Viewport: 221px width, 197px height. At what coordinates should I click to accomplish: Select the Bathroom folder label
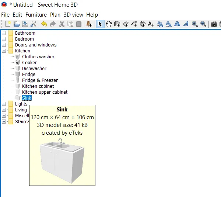(25, 33)
